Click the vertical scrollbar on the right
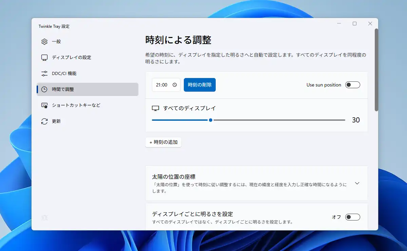Screen dimensions: 407x251 click(x=376, y=70)
